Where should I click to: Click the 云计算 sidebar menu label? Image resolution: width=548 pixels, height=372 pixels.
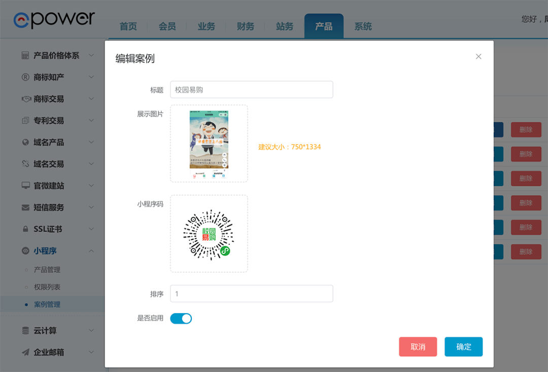click(x=45, y=330)
